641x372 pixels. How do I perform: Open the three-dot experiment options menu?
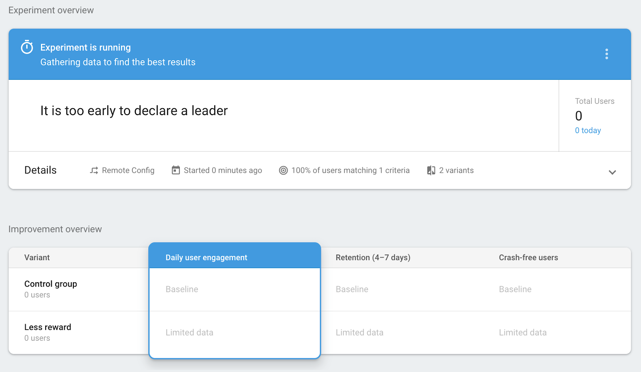[607, 54]
